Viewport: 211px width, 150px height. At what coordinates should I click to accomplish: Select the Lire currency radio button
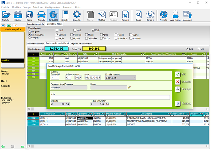199,49
